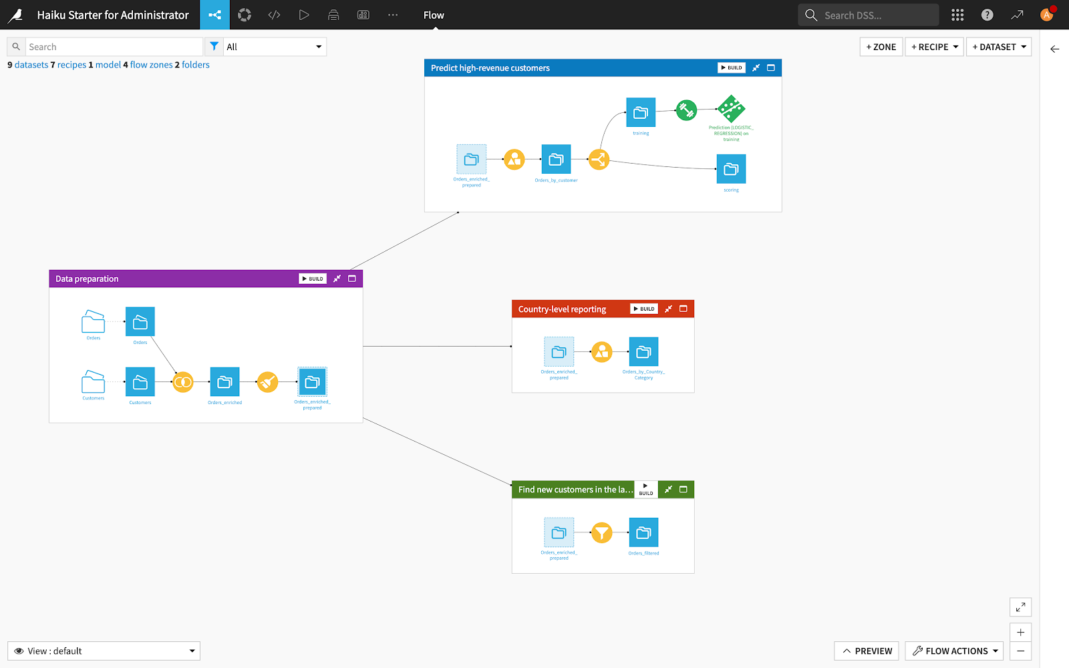Open the flow filter funnel icon

(214, 47)
